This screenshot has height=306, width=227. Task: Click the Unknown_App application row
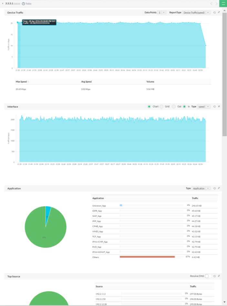[x=154, y=206]
